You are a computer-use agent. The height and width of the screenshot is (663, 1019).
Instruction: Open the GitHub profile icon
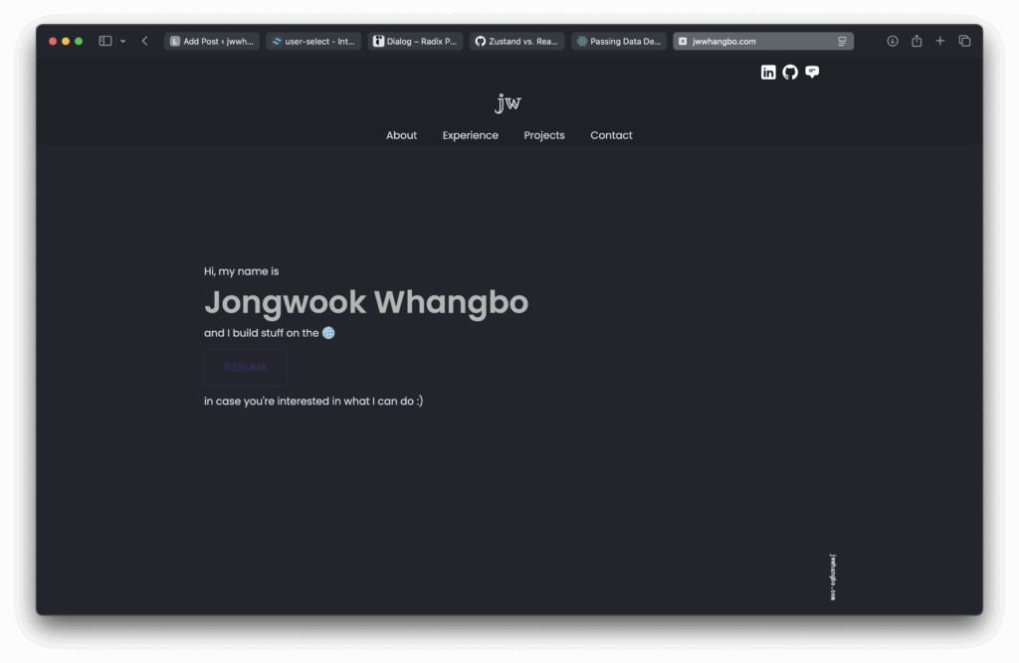[x=789, y=73]
